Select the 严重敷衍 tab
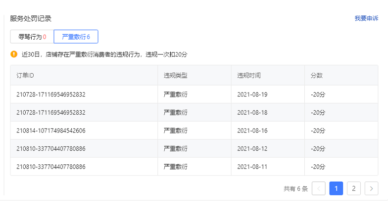 click(x=76, y=37)
